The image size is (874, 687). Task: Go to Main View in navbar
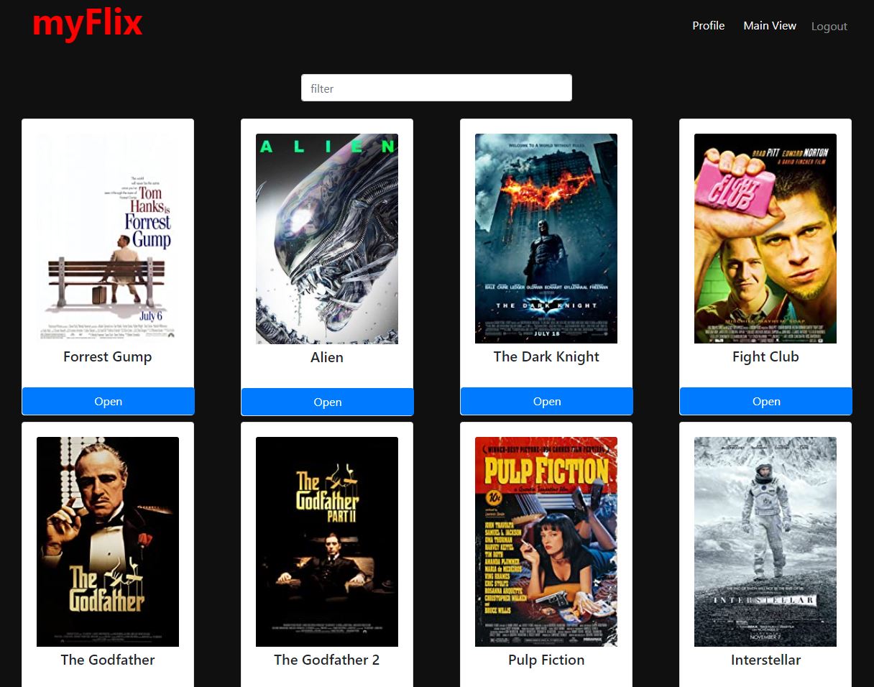coord(769,26)
